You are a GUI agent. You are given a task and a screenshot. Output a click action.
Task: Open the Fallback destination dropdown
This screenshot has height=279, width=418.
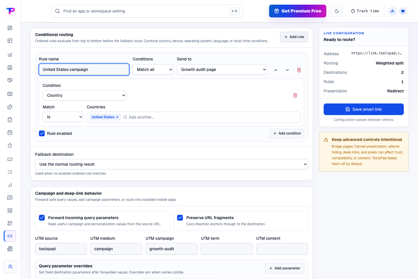(172, 164)
